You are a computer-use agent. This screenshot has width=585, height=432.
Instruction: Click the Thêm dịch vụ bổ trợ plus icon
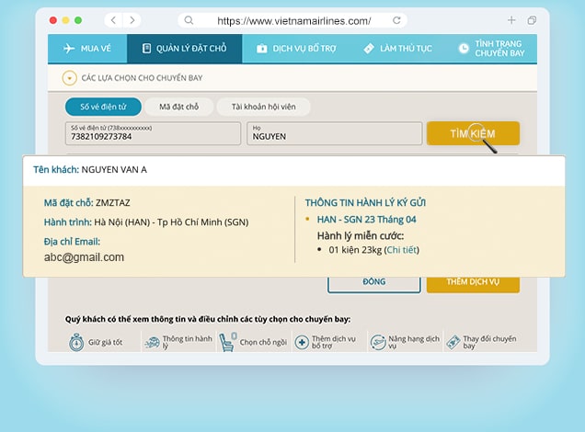pos(301,342)
